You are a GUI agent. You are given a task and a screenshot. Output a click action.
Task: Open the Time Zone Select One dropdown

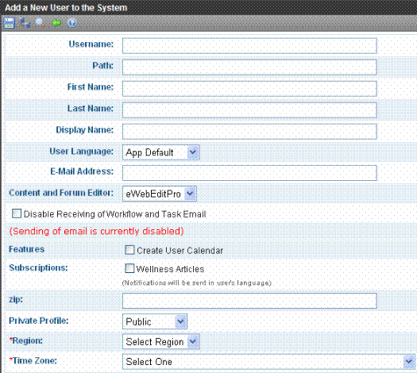point(268,362)
